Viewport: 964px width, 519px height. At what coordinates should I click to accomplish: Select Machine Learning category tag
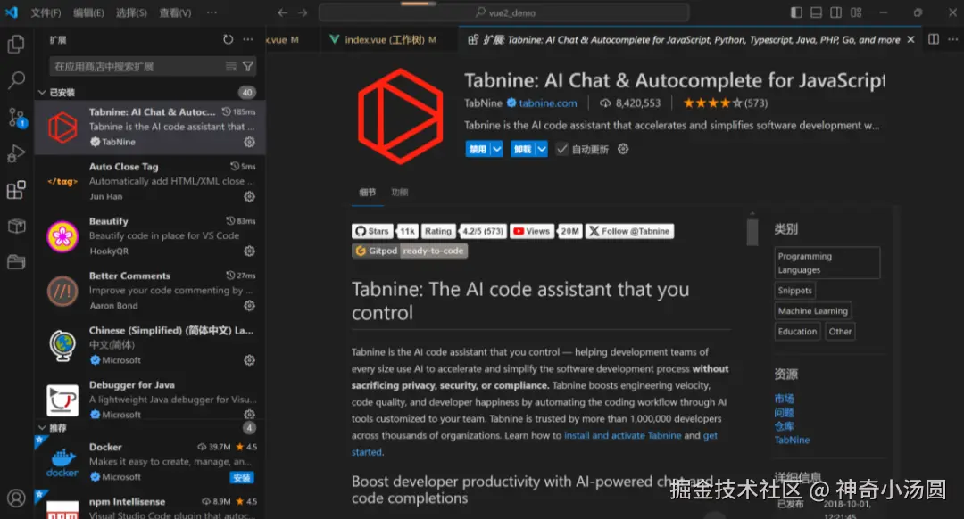[813, 311]
